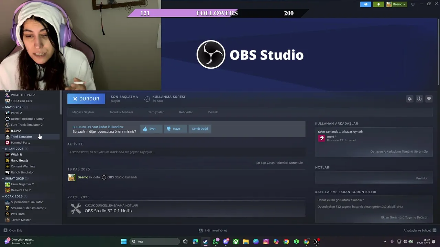Select Streamer Life Simulator 2 entry
Image resolution: width=440 pixels, height=247 pixels.
point(29,208)
